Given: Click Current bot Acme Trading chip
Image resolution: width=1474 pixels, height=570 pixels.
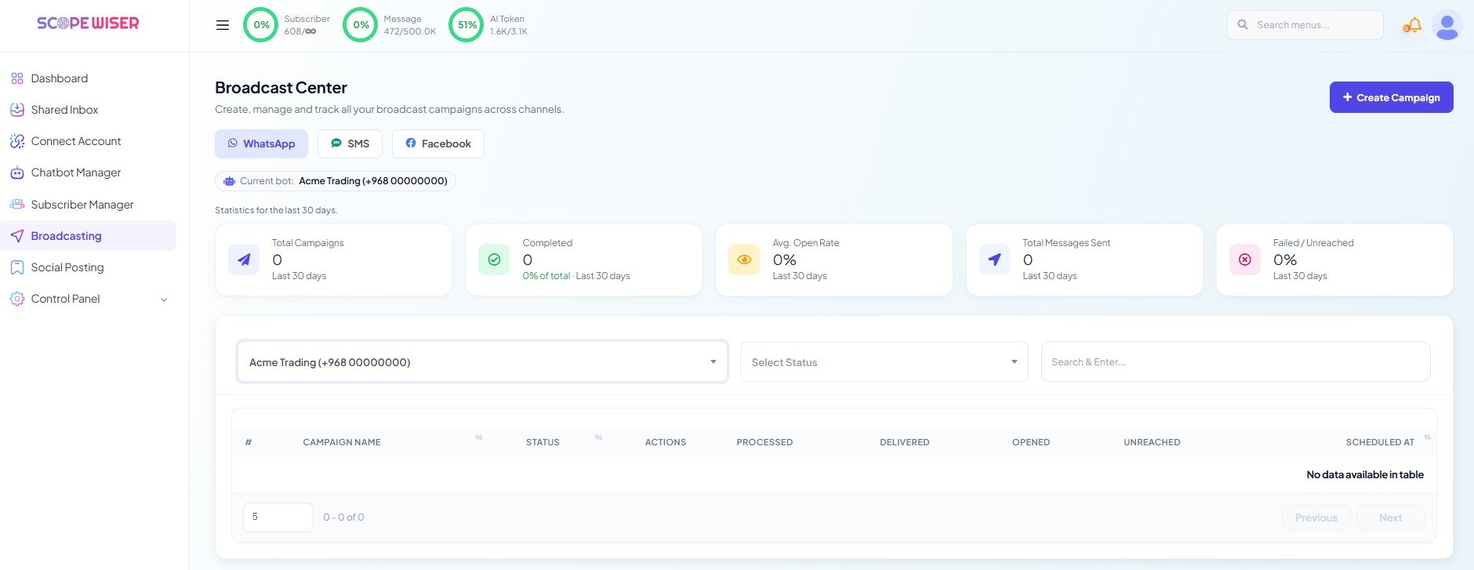Looking at the screenshot, I should coord(336,181).
